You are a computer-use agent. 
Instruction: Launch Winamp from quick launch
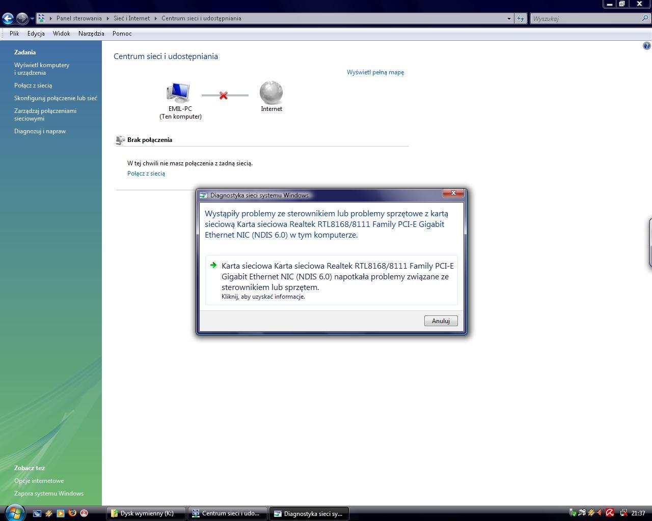pos(48,513)
